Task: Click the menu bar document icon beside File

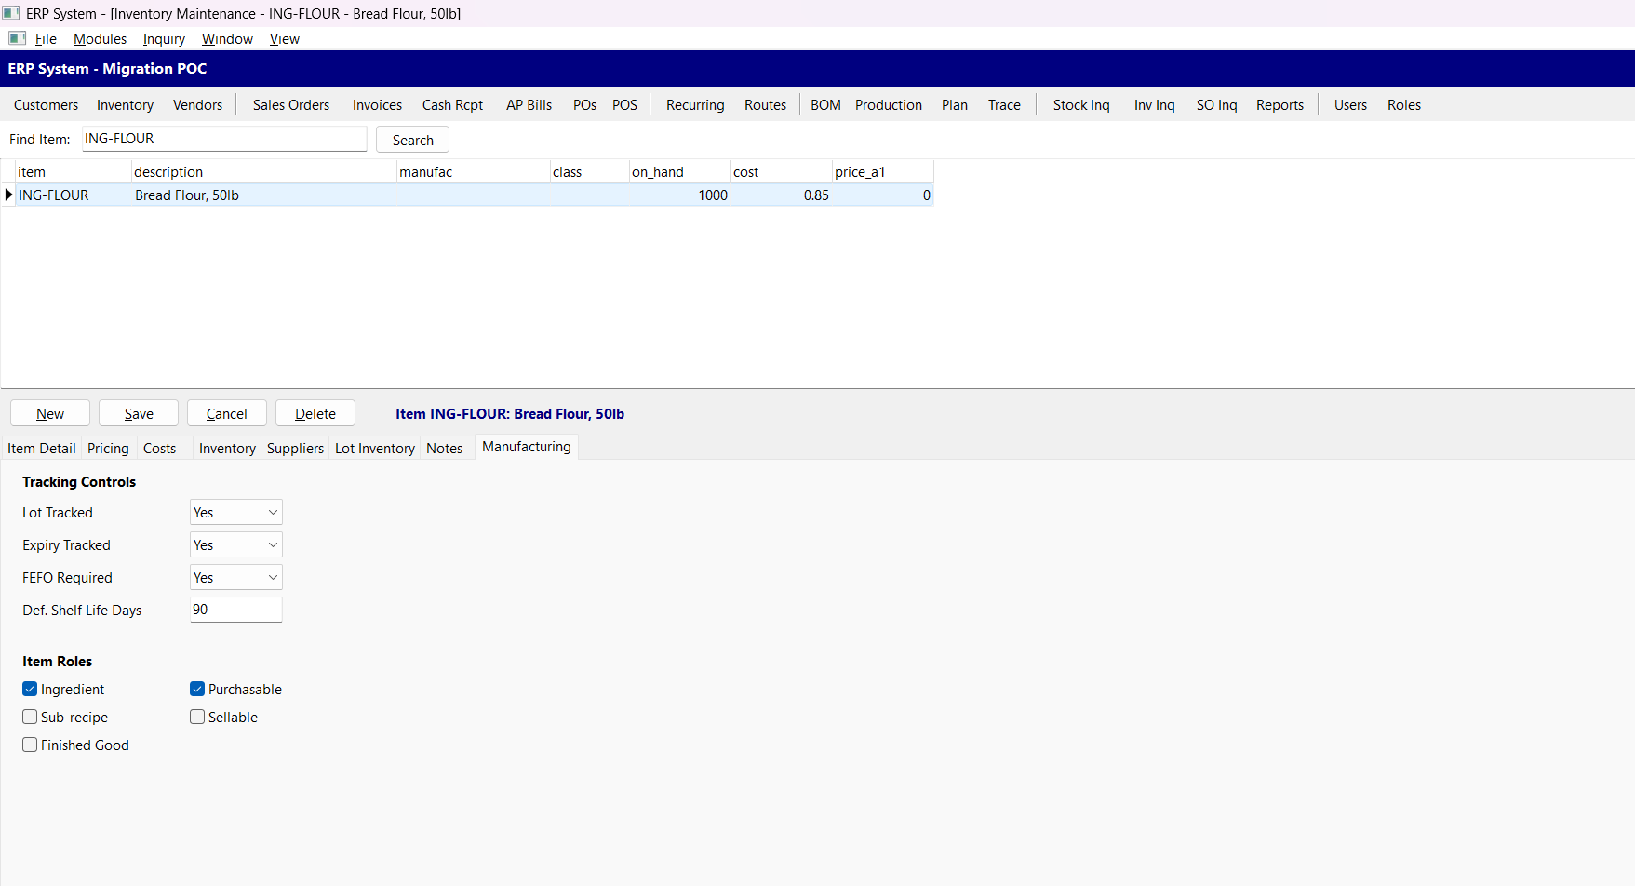Action: coord(17,38)
